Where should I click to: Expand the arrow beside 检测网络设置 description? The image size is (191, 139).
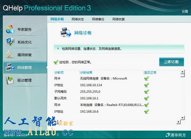tap(58, 48)
